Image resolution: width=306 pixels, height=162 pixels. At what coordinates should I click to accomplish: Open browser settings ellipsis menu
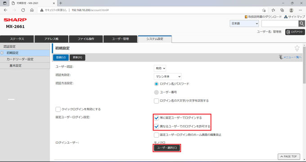(x=300, y=10)
